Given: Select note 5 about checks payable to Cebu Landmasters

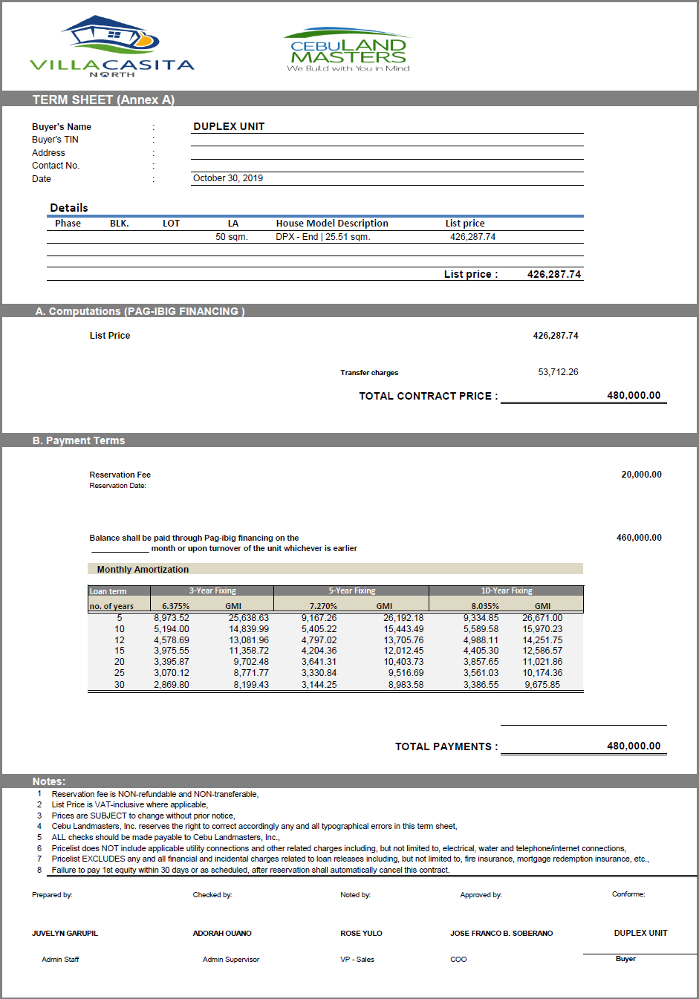Looking at the screenshot, I should click(166, 837).
